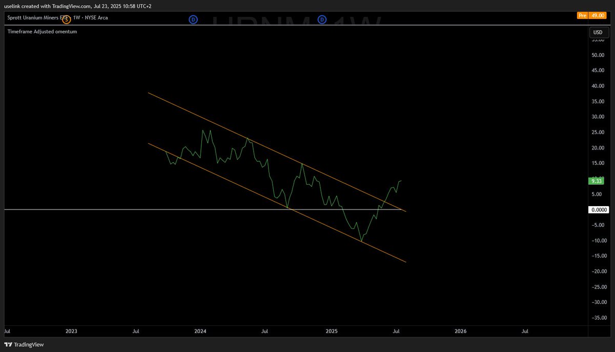Click the left blue D dividend marker

pyautogui.click(x=193, y=19)
